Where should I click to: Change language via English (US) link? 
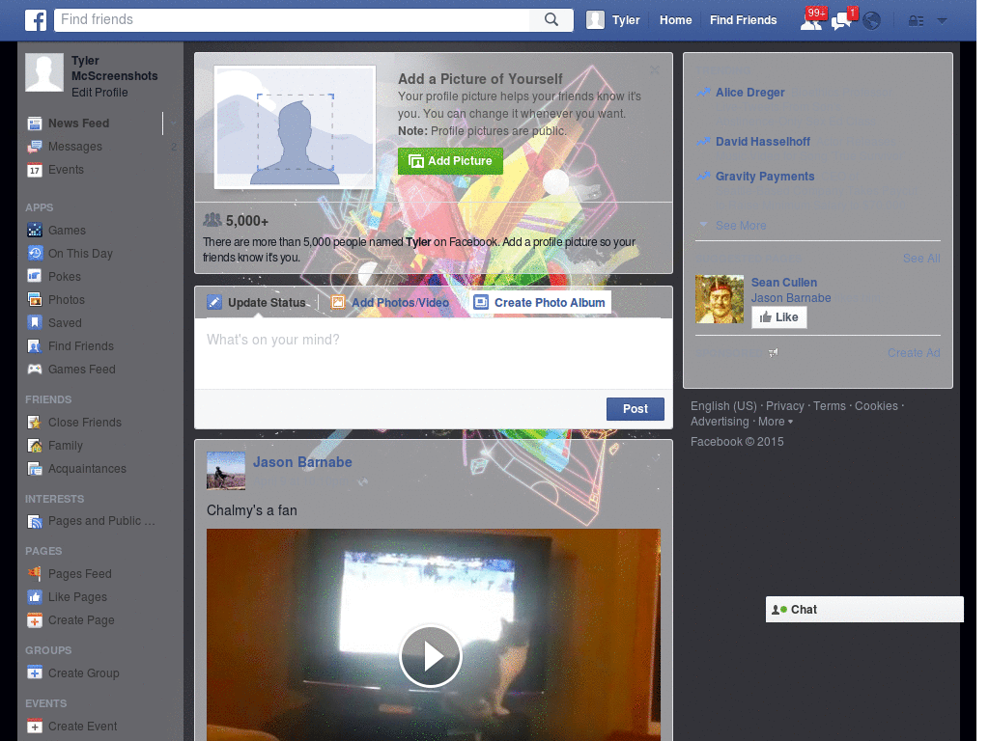723,406
